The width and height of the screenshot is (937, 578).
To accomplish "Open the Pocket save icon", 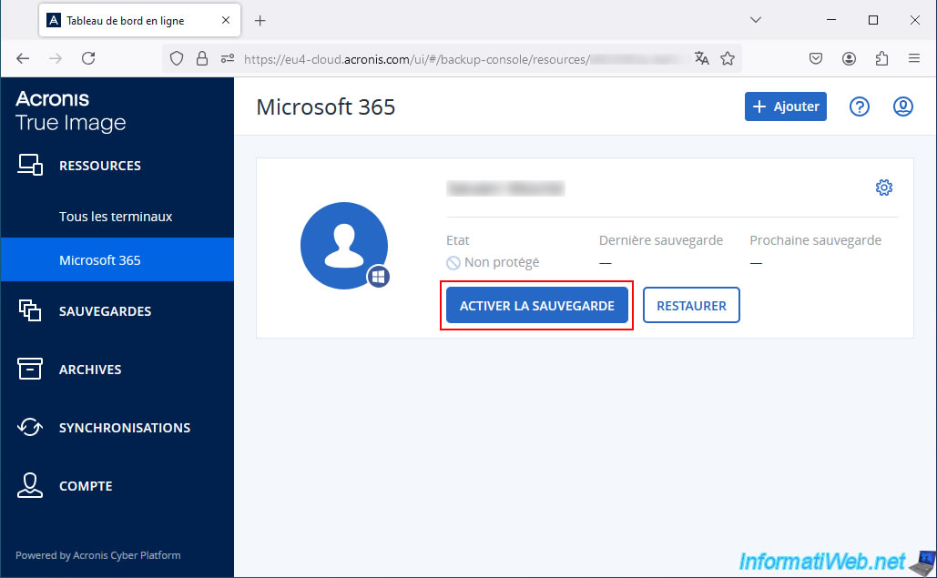I will point(816,58).
